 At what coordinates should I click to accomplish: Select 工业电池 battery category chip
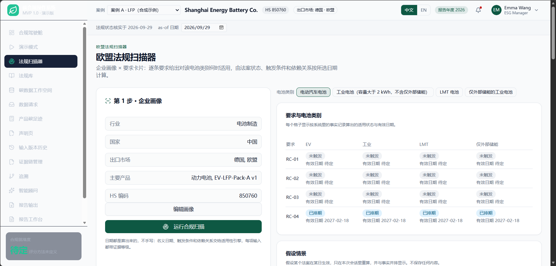coord(383,92)
